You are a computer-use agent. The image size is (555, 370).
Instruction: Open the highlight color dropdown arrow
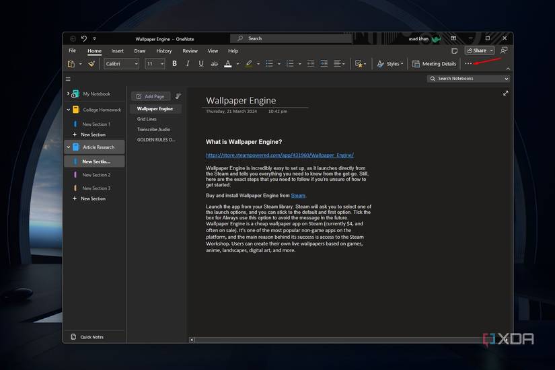(258, 64)
